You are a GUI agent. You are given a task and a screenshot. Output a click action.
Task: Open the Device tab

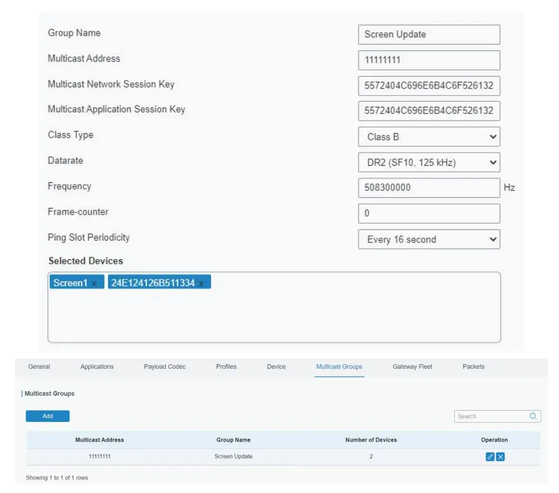276,367
